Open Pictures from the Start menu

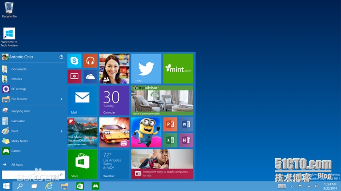pos(33,79)
